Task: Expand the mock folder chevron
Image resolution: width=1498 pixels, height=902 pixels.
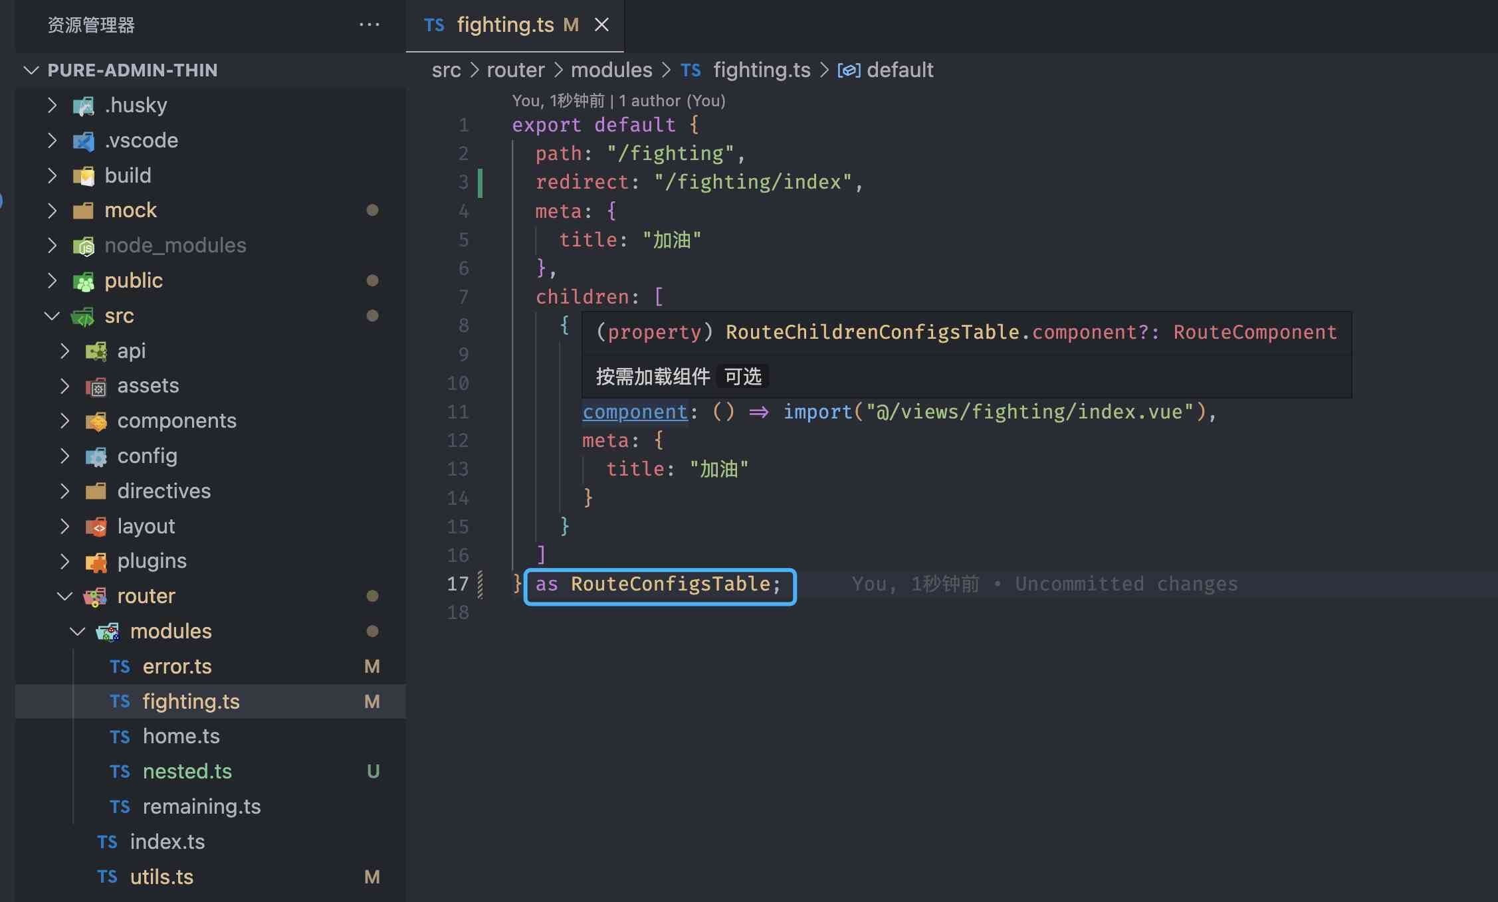Action: 52,211
